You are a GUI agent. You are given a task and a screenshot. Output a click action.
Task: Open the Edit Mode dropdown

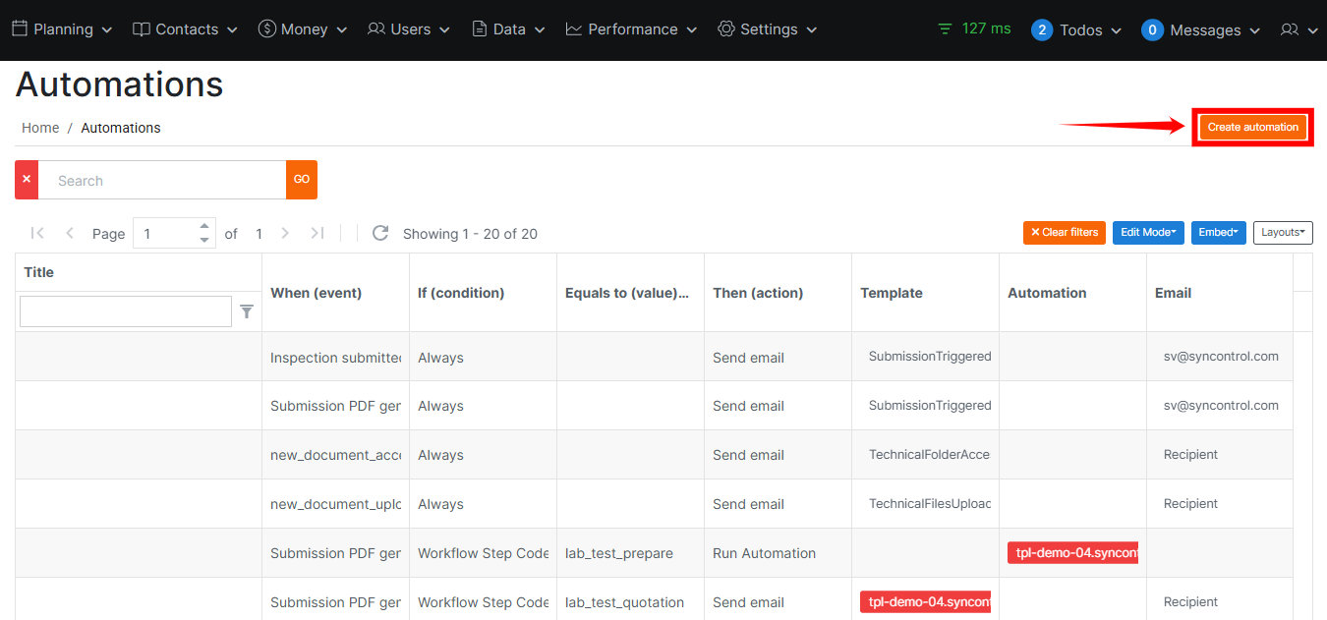pyautogui.click(x=1148, y=232)
